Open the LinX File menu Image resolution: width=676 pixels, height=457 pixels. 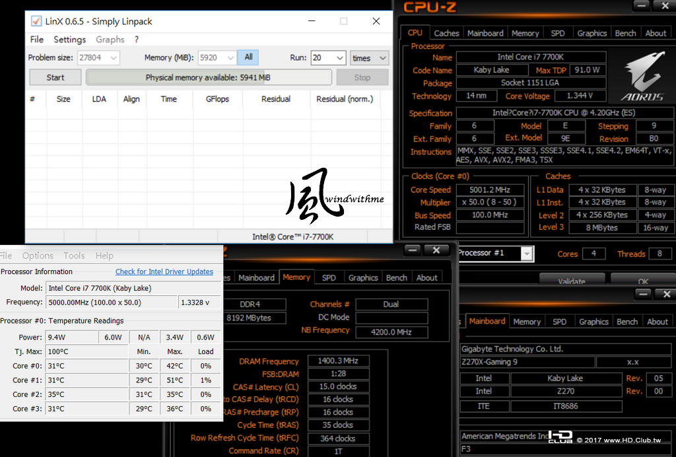point(37,39)
